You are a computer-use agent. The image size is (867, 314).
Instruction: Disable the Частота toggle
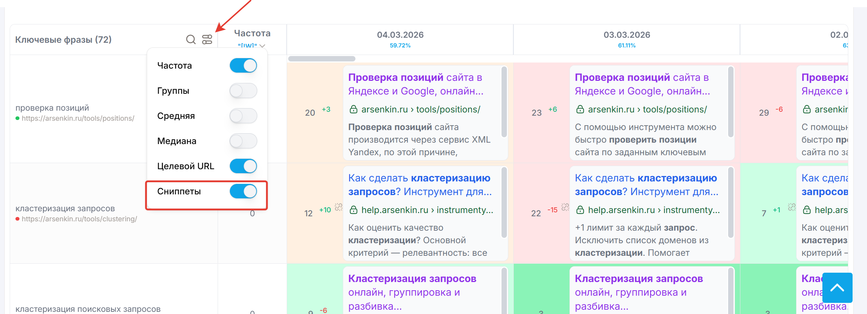coord(243,66)
